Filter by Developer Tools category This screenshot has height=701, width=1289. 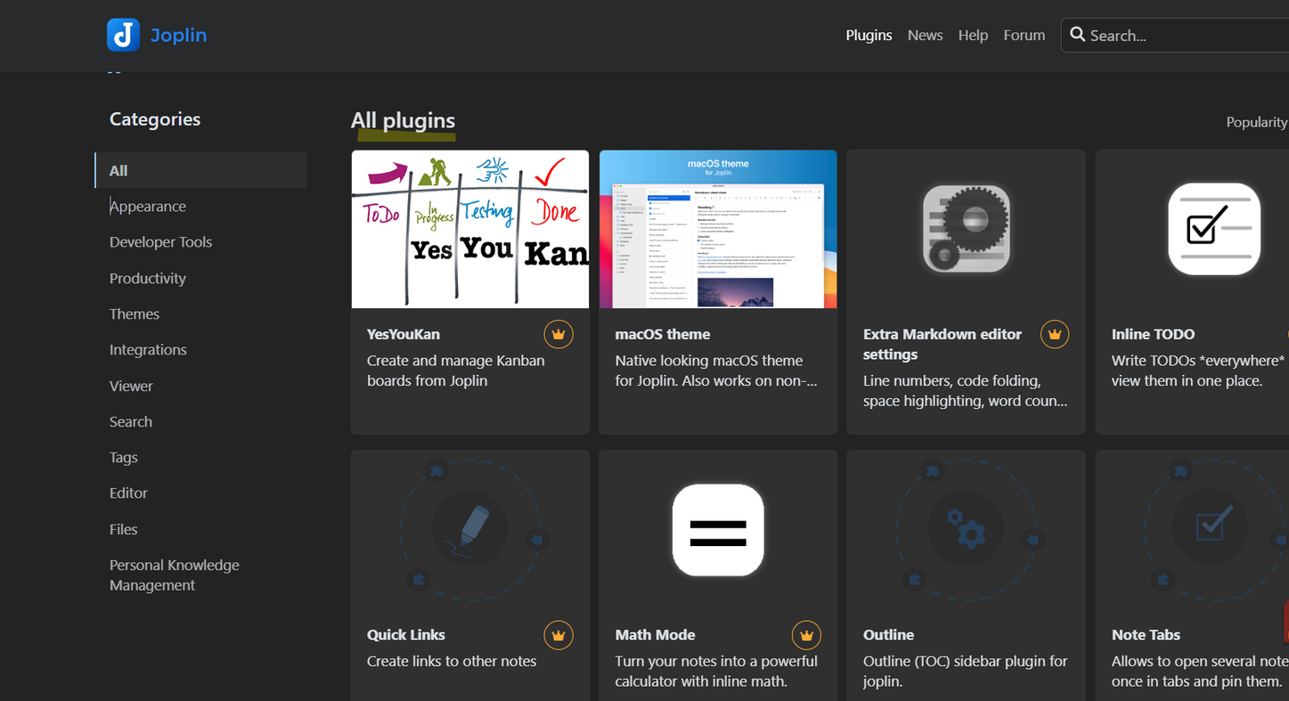pyautogui.click(x=160, y=242)
